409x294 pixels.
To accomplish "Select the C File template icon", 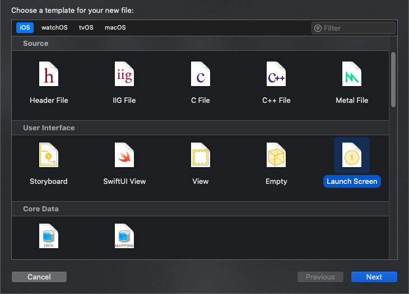I will pos(200,74).
